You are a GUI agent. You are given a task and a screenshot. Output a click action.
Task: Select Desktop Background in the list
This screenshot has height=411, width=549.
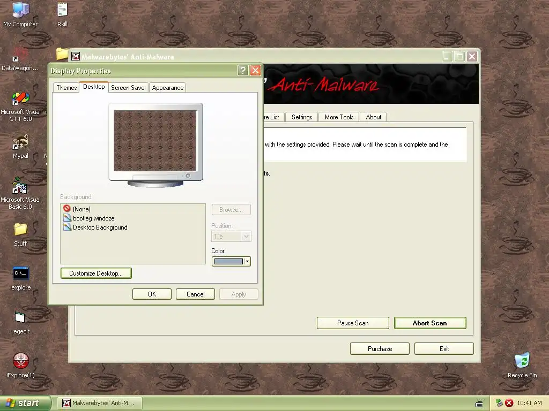pos(95,227)
